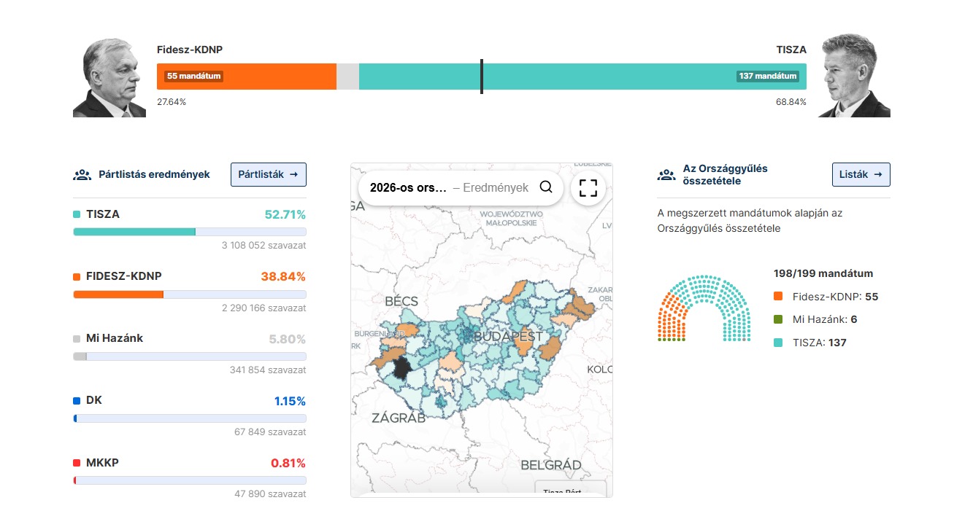Viewport: 973px width, 519px height.
Task: Click the parliament hemicycle seat chart
Action: 704,308
